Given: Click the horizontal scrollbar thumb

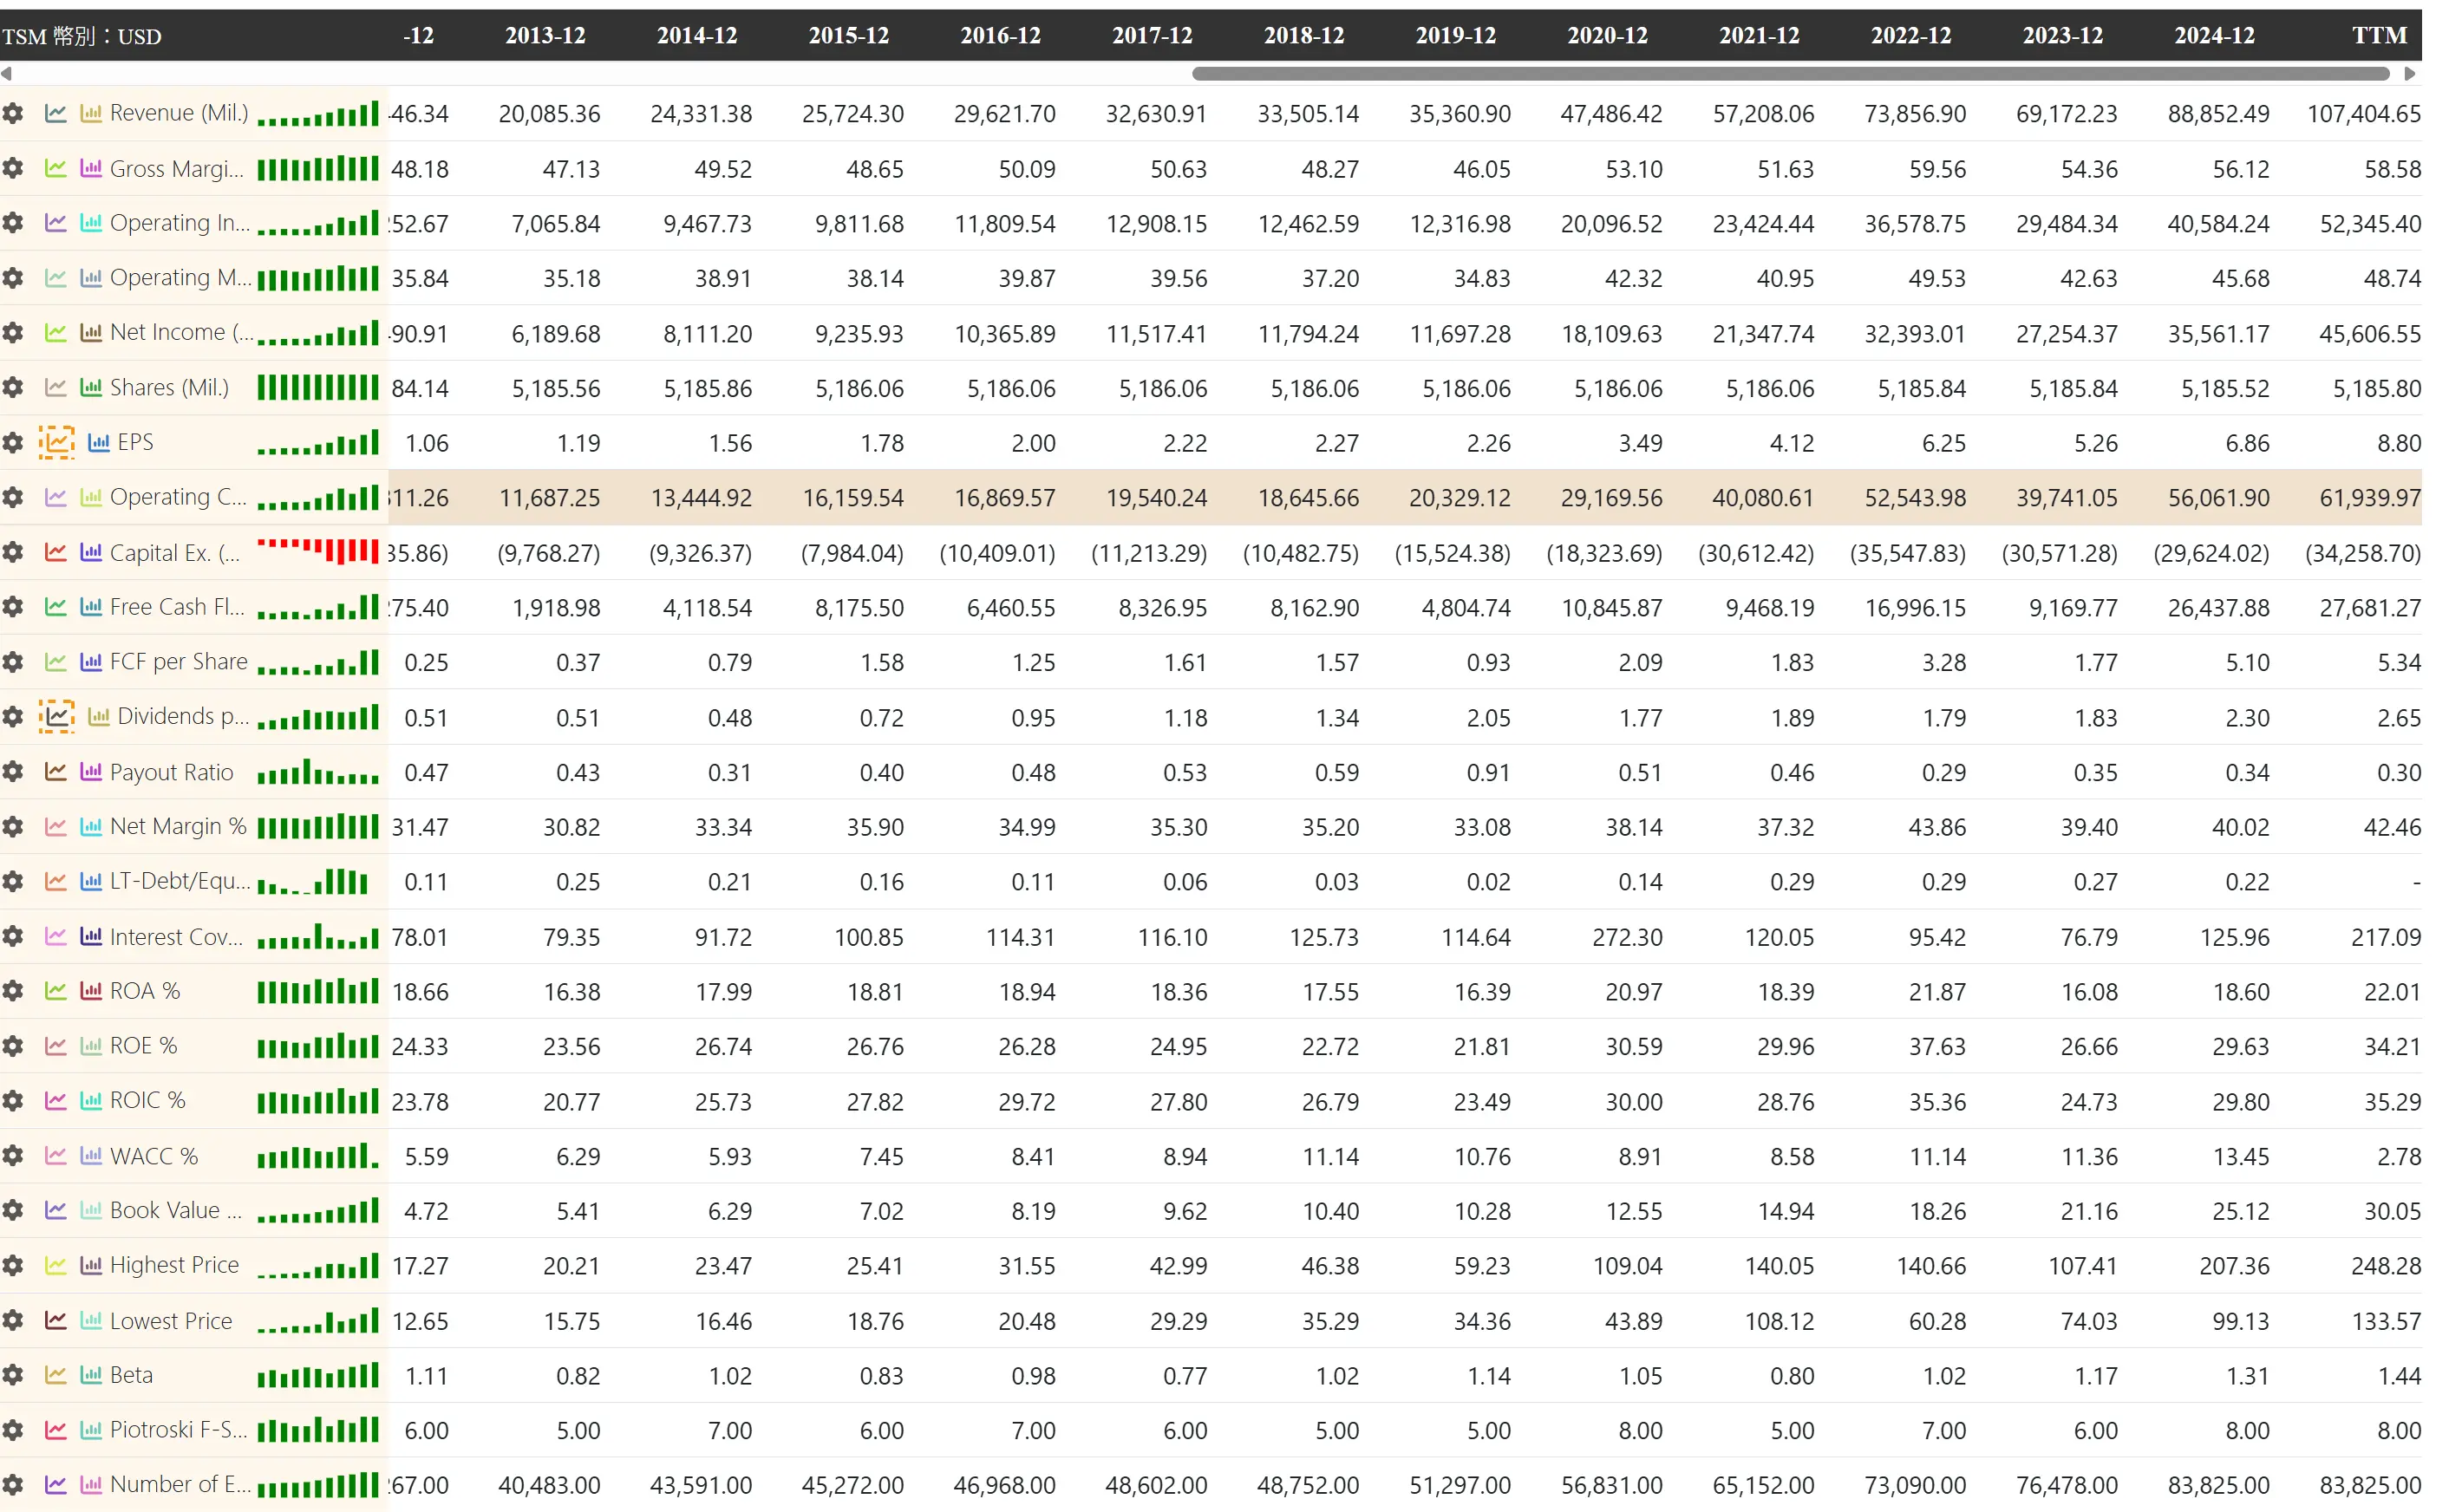Looking at the screenshot, I should [1790, 74].
